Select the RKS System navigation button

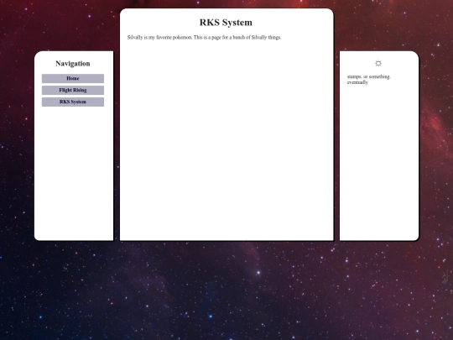coord(73,102)
